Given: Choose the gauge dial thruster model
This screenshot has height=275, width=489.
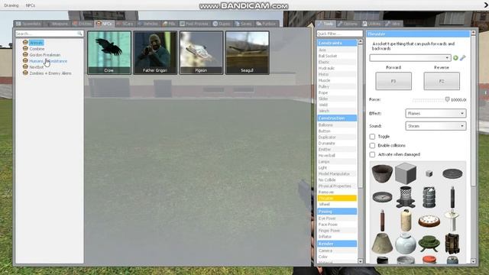Looking at the screenshot, I should [x=382, y=197].
